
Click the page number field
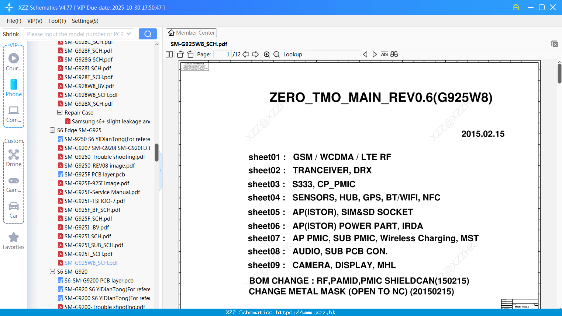coord(222,55)
